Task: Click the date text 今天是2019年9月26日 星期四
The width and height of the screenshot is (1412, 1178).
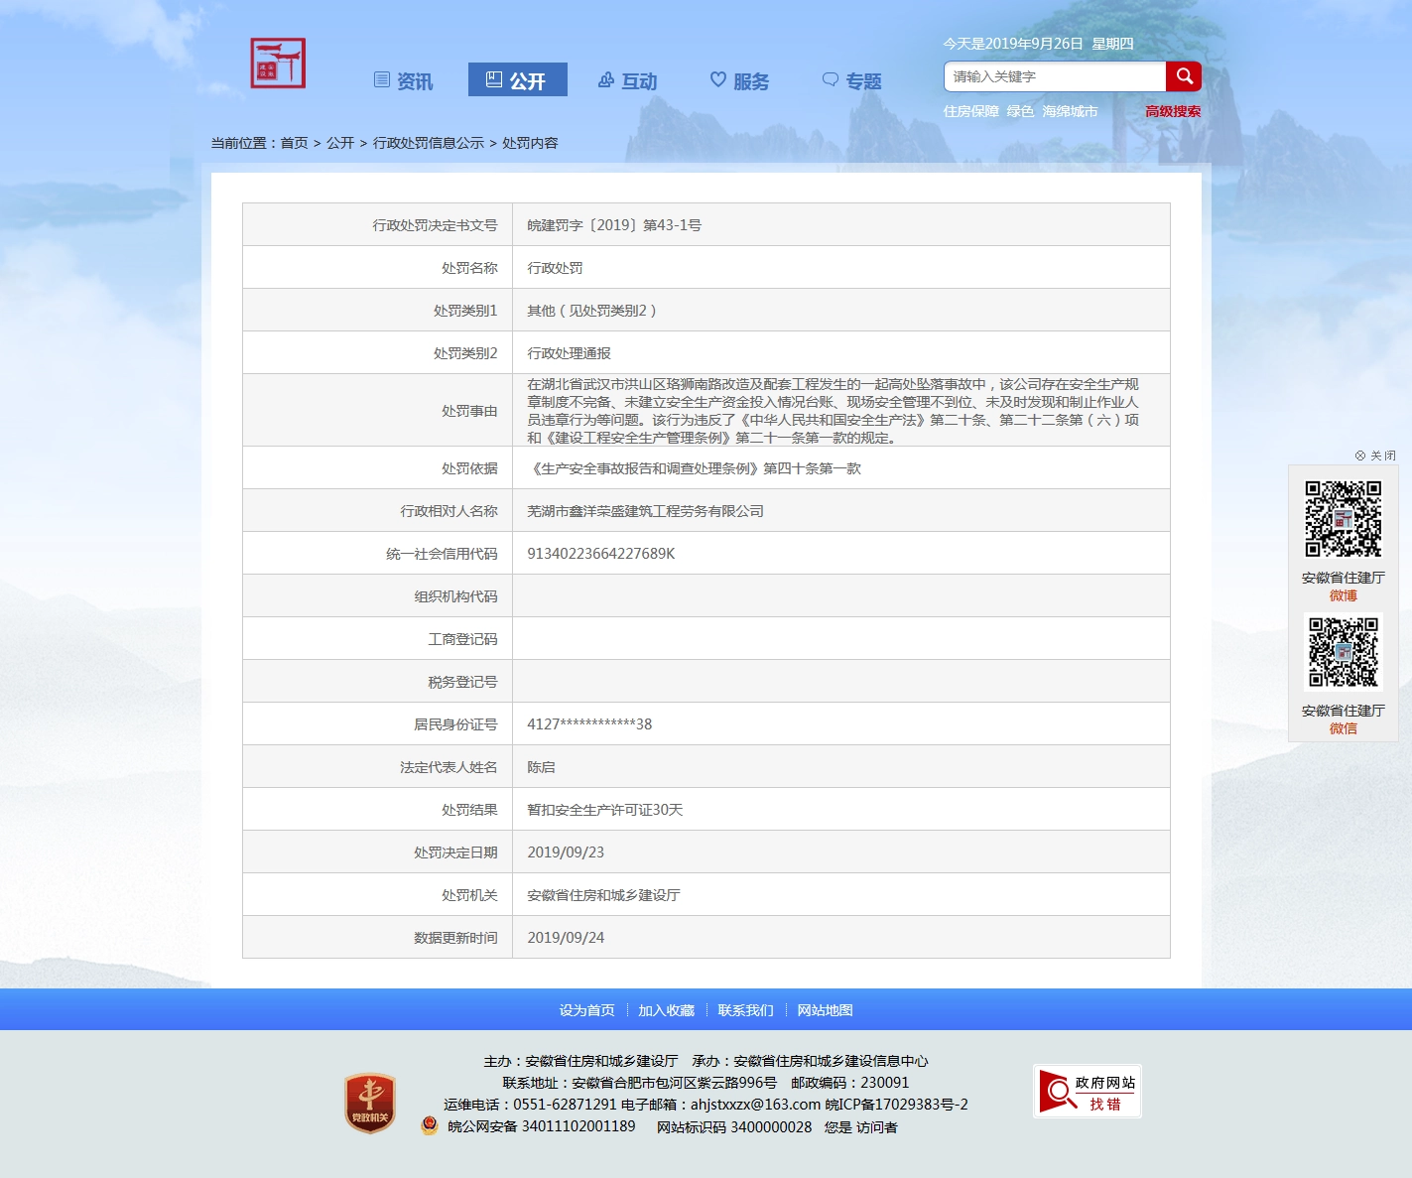Action: 1038,44
